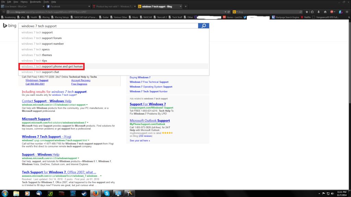Expand arrow next to iyogi.com result URL
The width and height of the screenshot is (351, 197).
coord(89,140)
